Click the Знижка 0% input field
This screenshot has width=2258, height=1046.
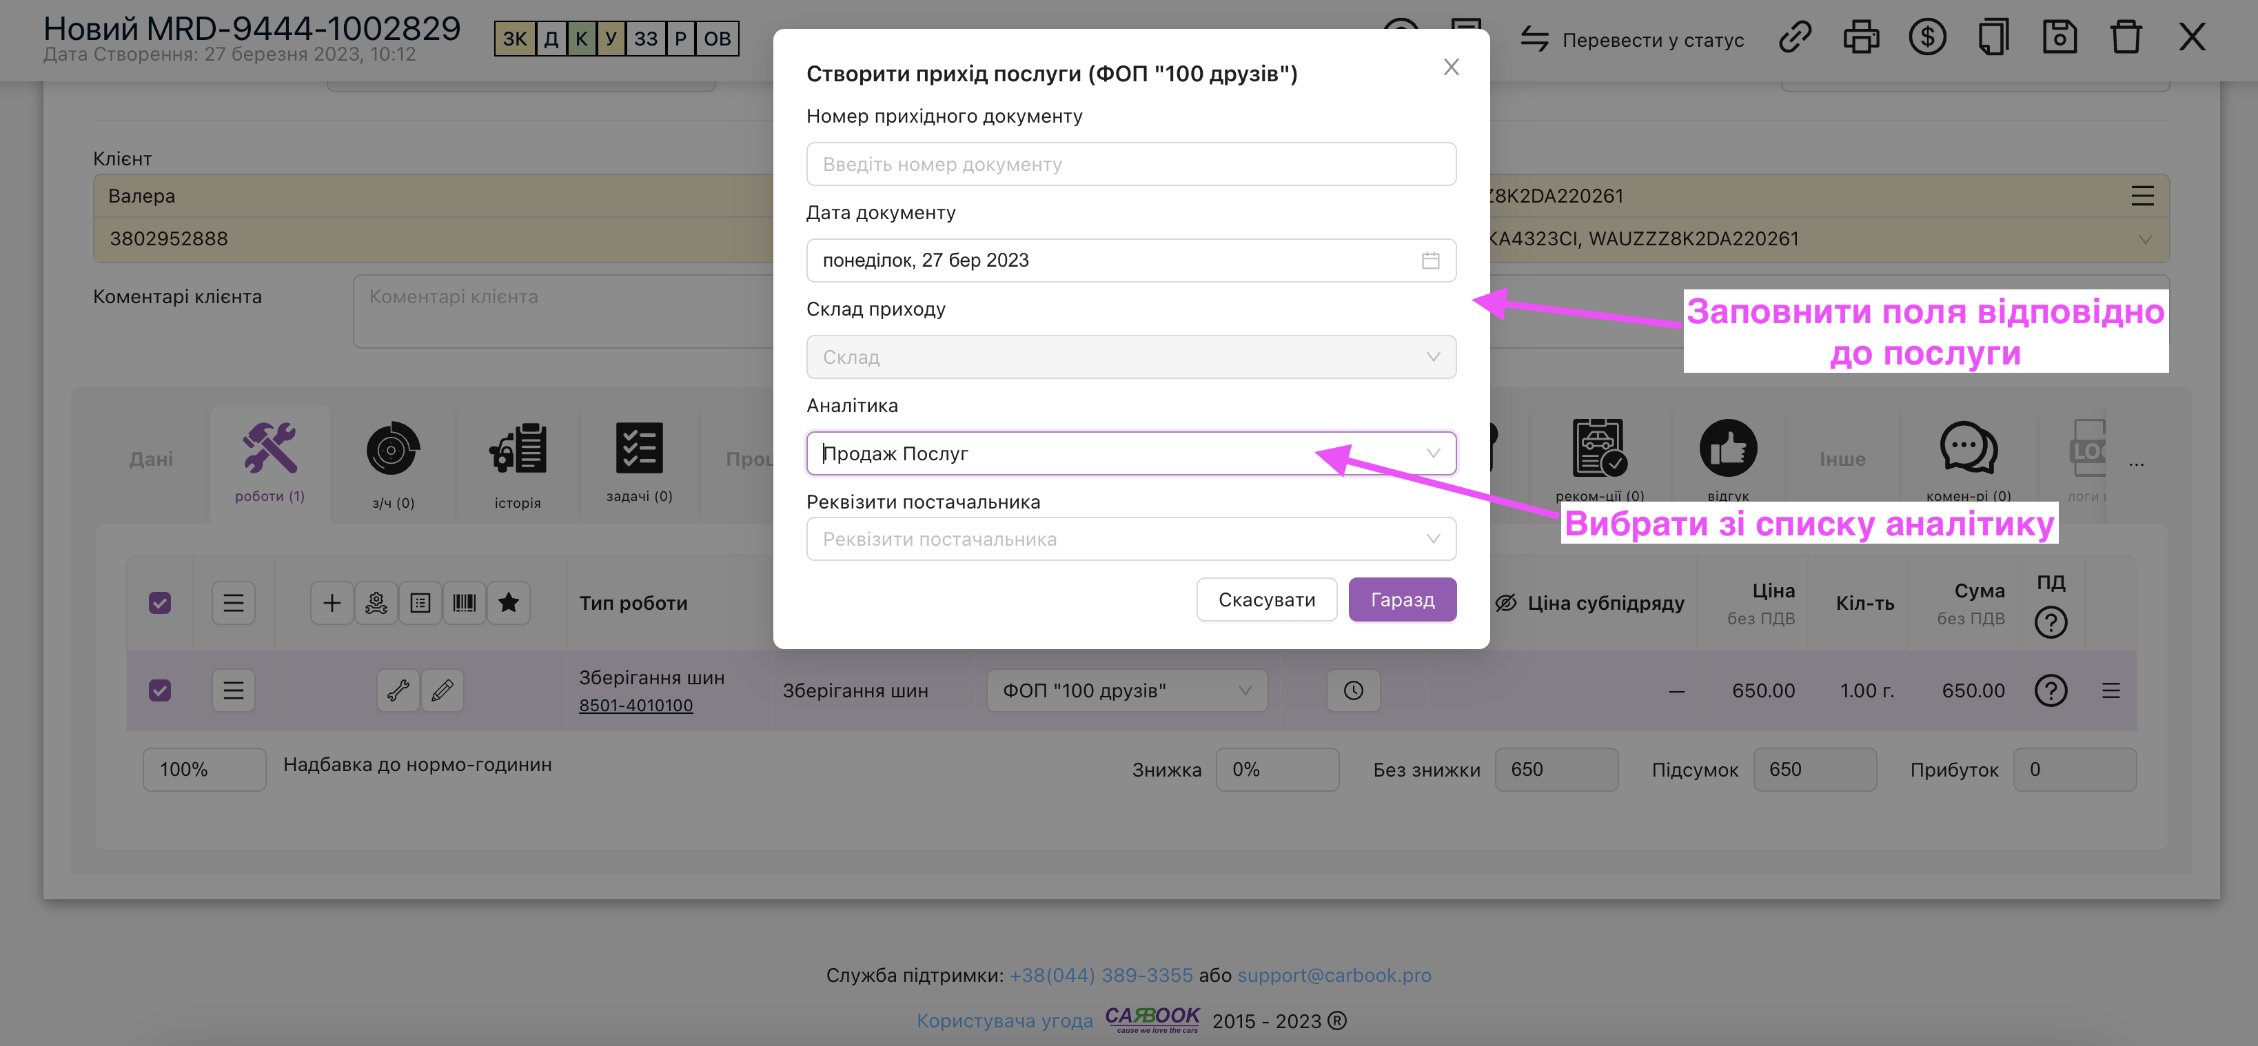[1277, 769]
